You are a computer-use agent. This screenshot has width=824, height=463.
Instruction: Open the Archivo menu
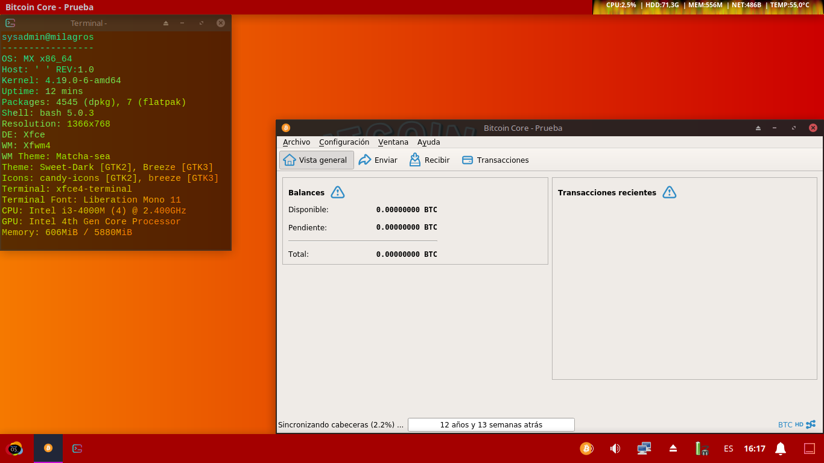pos(296,142)
